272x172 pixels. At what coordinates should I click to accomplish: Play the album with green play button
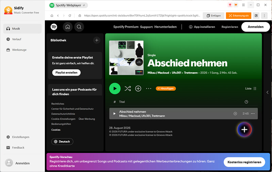click(115, 89)
